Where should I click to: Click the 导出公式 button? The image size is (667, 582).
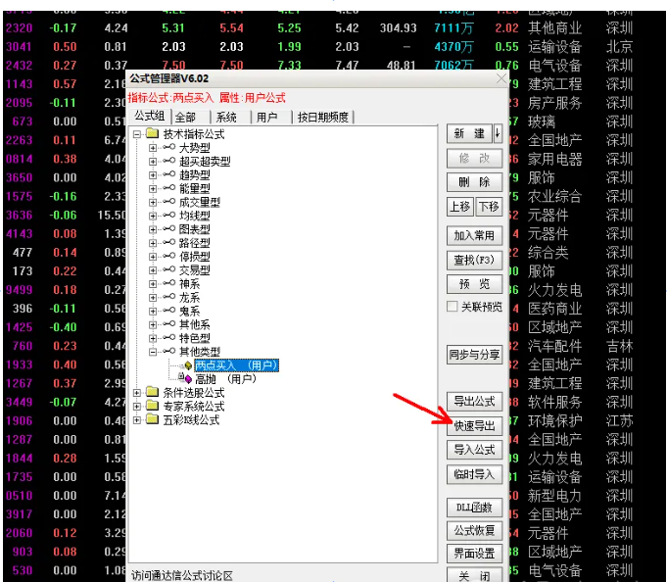pos(474,401)
